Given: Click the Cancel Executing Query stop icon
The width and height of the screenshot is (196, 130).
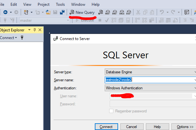Looking at the screenshot, I should tap(100, 20).
